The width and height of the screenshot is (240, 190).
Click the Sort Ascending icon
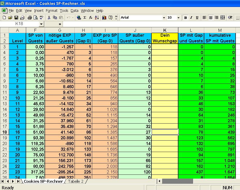(97, 18)
